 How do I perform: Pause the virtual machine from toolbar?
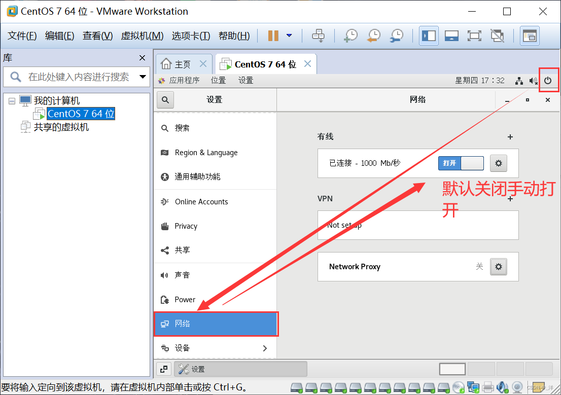click(x=273, y=36)
